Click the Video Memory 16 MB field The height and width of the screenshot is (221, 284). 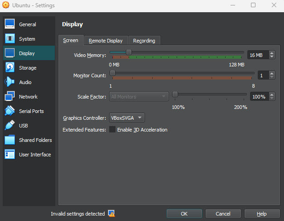click(x=257, y=55)
